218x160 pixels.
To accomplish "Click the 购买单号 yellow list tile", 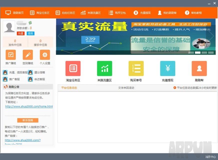I will [x=136, y=68].
